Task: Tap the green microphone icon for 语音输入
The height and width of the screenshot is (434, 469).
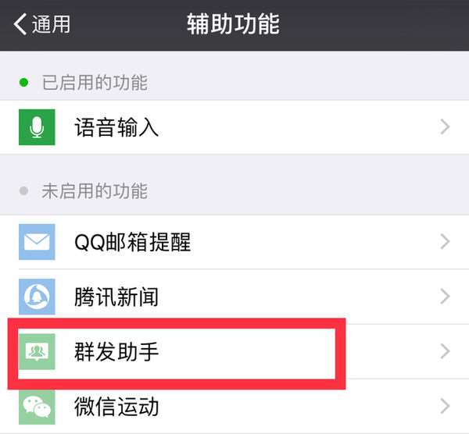Action: pyautogui.click(x=37, y=127)
